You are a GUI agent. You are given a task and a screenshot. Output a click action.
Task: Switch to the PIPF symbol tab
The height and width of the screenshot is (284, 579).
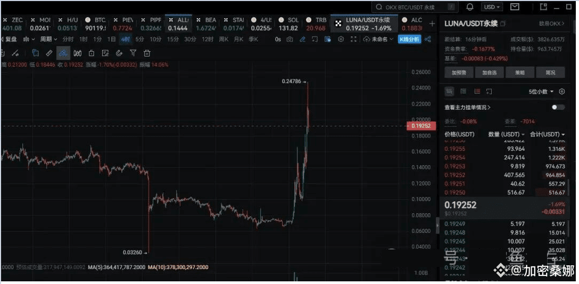[151, 23]
